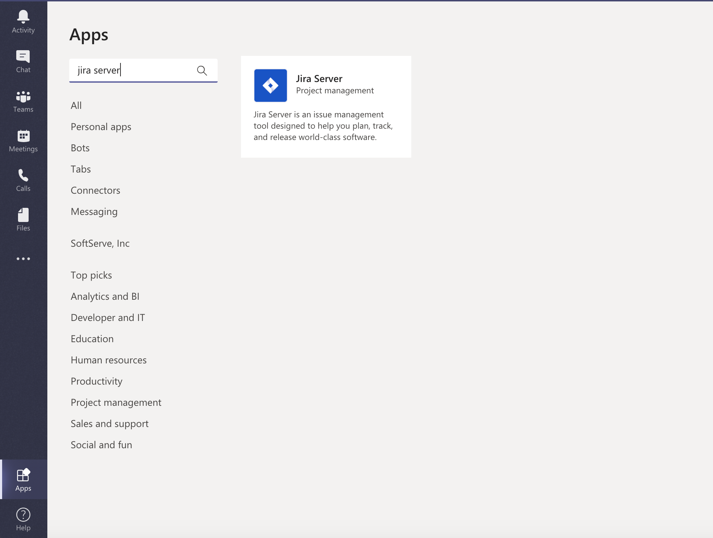
Task: Click the SoftServe Inc filter link
Action: point(99,243)
